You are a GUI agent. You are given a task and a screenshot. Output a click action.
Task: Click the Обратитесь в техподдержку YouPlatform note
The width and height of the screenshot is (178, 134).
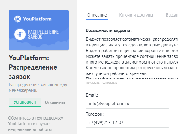[x=35, y=124]
